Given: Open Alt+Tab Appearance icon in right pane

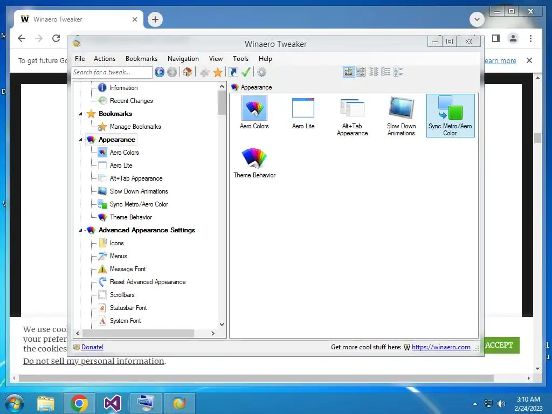Looking at the screenshot, I should pyautogui.click(x=352, y=116).
